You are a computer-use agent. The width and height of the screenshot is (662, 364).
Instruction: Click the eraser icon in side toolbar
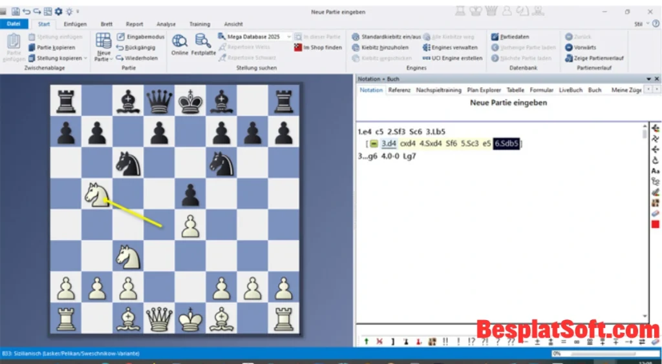pos(656,214)
